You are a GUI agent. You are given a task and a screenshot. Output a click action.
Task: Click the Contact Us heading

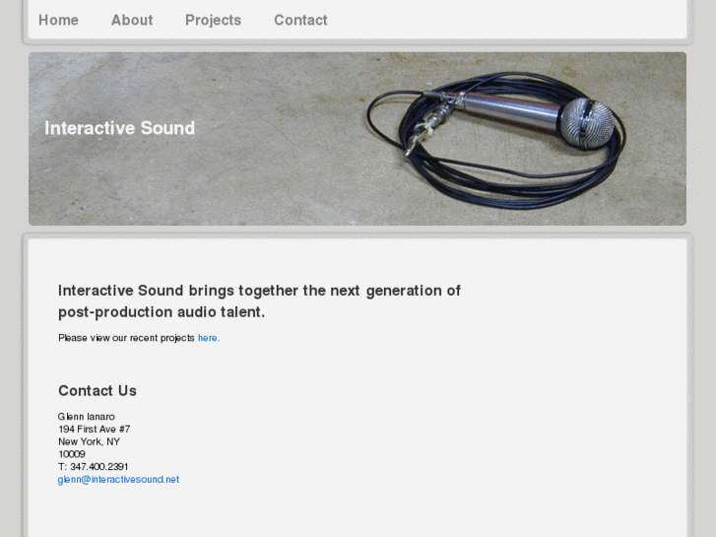click(x=98, y=391)
